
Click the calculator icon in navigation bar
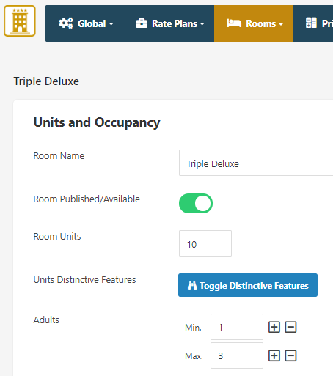(x=311, y=23)
